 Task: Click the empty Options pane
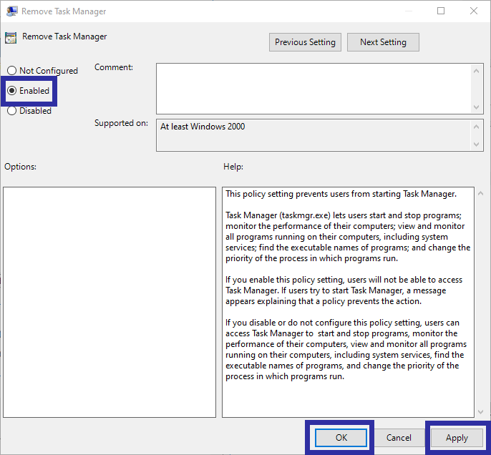pos(110,303)
